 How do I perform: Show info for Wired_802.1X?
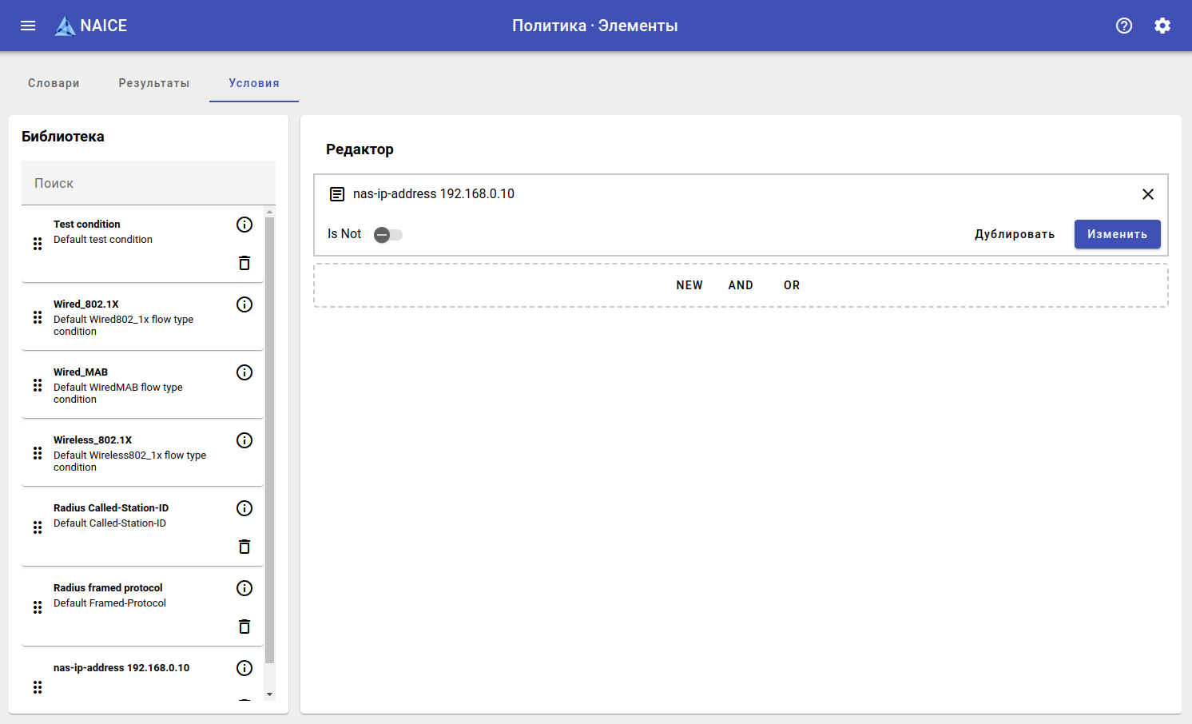tap(244, 304)
